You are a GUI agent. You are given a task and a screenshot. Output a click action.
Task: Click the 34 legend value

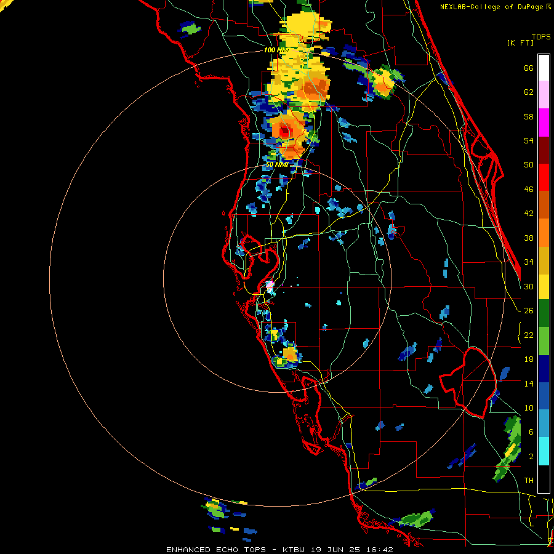(x=529, y=262)
